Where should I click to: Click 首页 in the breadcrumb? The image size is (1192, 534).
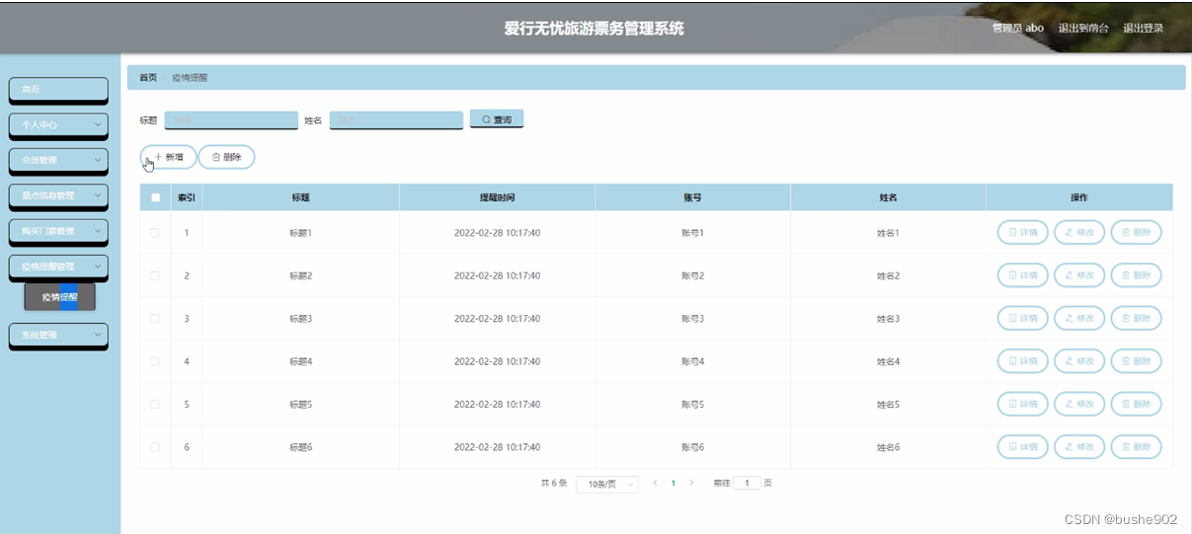pos(148,77)
